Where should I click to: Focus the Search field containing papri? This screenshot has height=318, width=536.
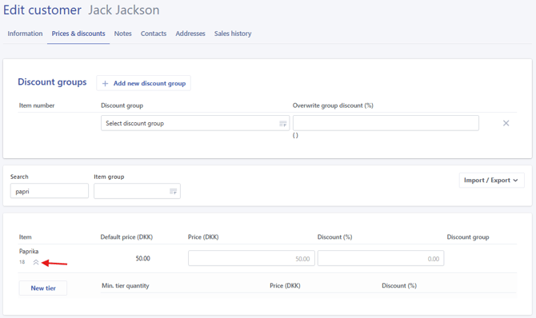point(50,191)
